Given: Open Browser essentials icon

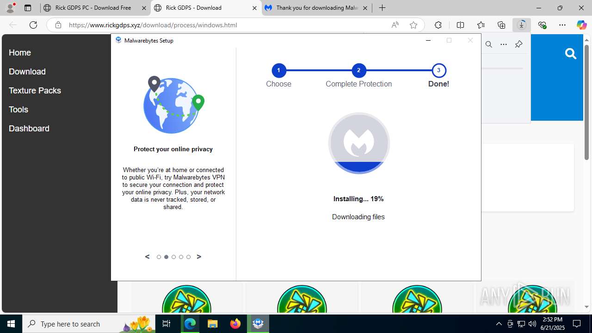Looking at the screenshot, I should [x=542, y=25].
